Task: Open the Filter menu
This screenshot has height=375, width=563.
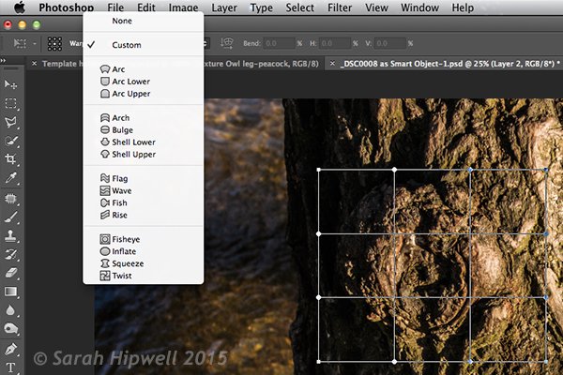Action: (x=340, y=7)
